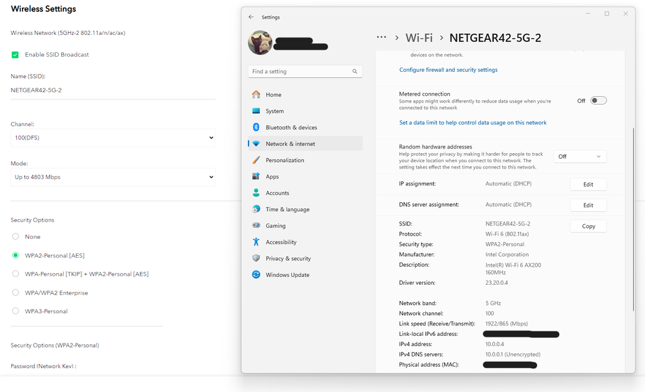Open Windows Update page
645x392 pixels.
click(x=305, y=275)
